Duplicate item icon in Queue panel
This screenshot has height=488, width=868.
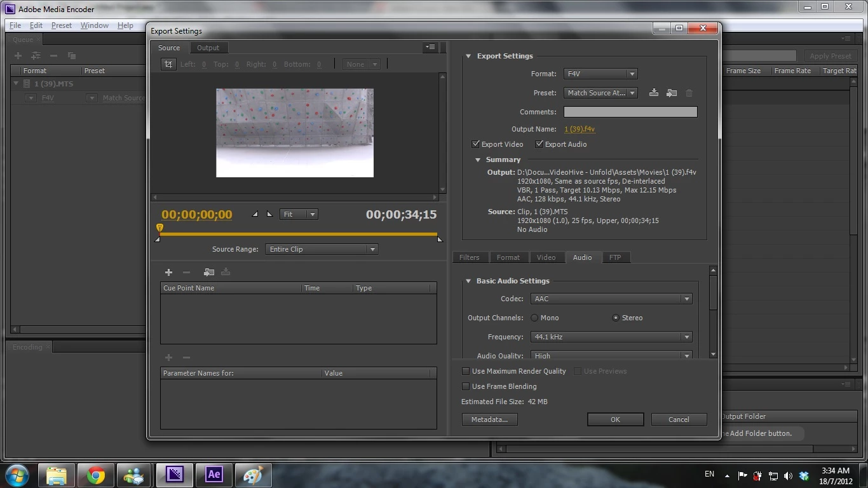tap(71, 56)
